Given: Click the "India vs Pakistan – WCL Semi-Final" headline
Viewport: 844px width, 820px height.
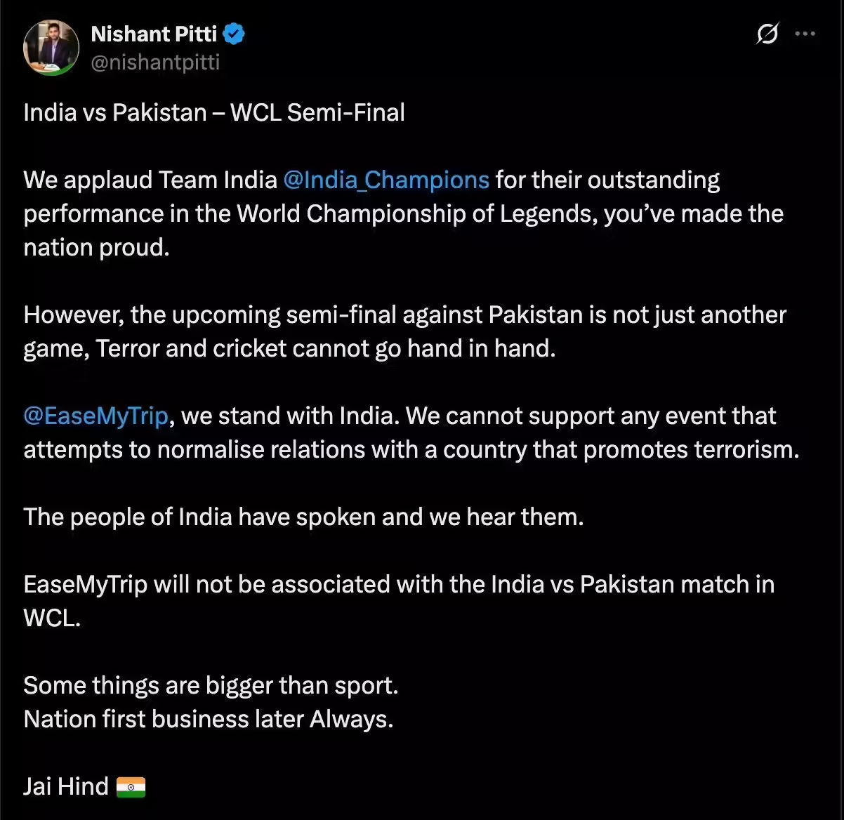Looking at the screenshot, I should pos(214,112).
